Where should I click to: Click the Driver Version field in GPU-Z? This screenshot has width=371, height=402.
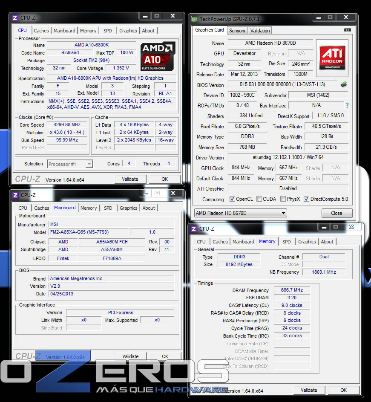point(288,157)
